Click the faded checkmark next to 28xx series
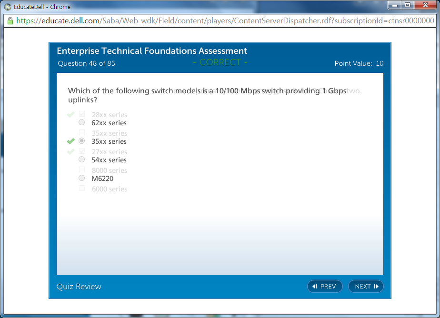The height and width of the screenshot is (318, 440). click(71, 114)
